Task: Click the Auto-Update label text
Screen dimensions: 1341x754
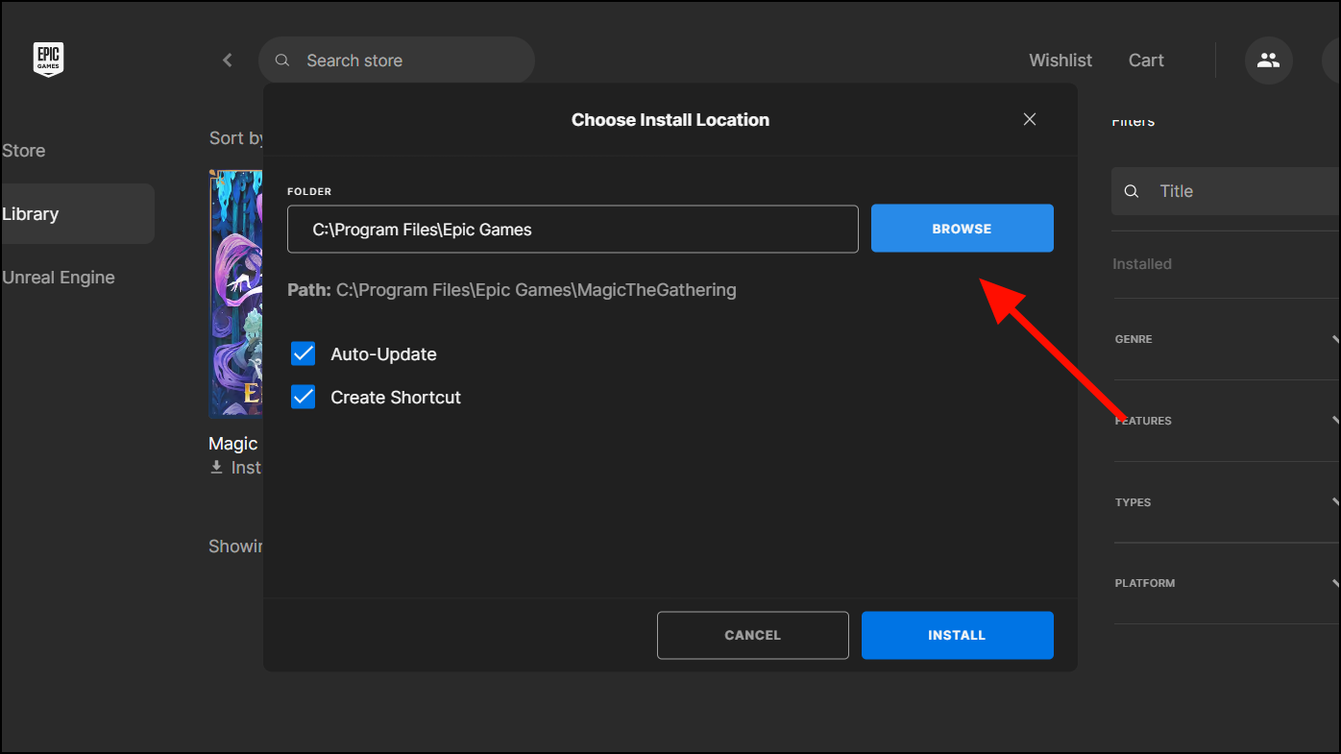Action: 384,354
